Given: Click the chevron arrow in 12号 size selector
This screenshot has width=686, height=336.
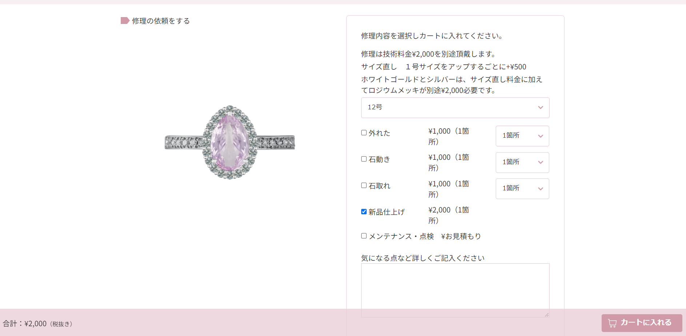Looking at the screenshot, I should [x=541, y=108].
